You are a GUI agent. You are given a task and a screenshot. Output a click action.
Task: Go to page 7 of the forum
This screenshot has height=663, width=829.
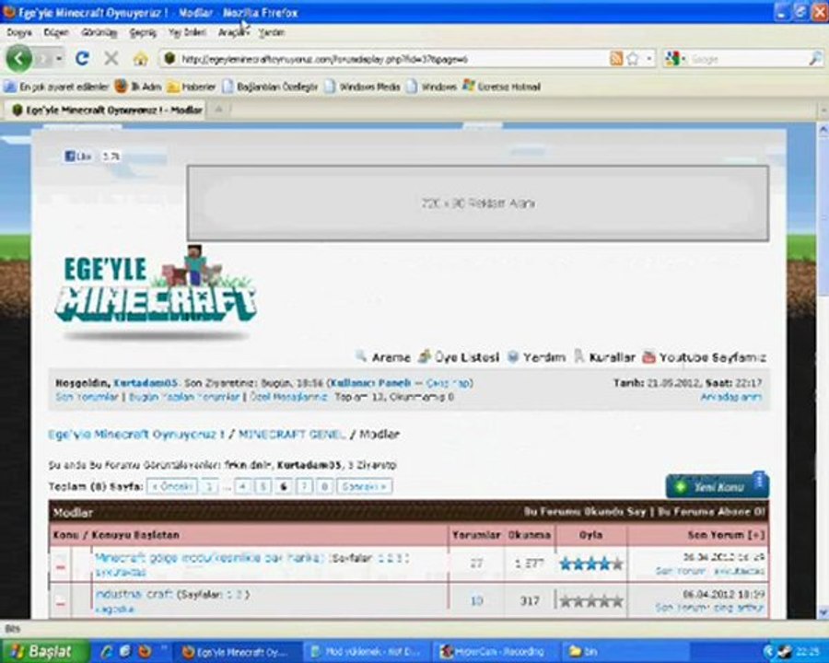(304, 486)
